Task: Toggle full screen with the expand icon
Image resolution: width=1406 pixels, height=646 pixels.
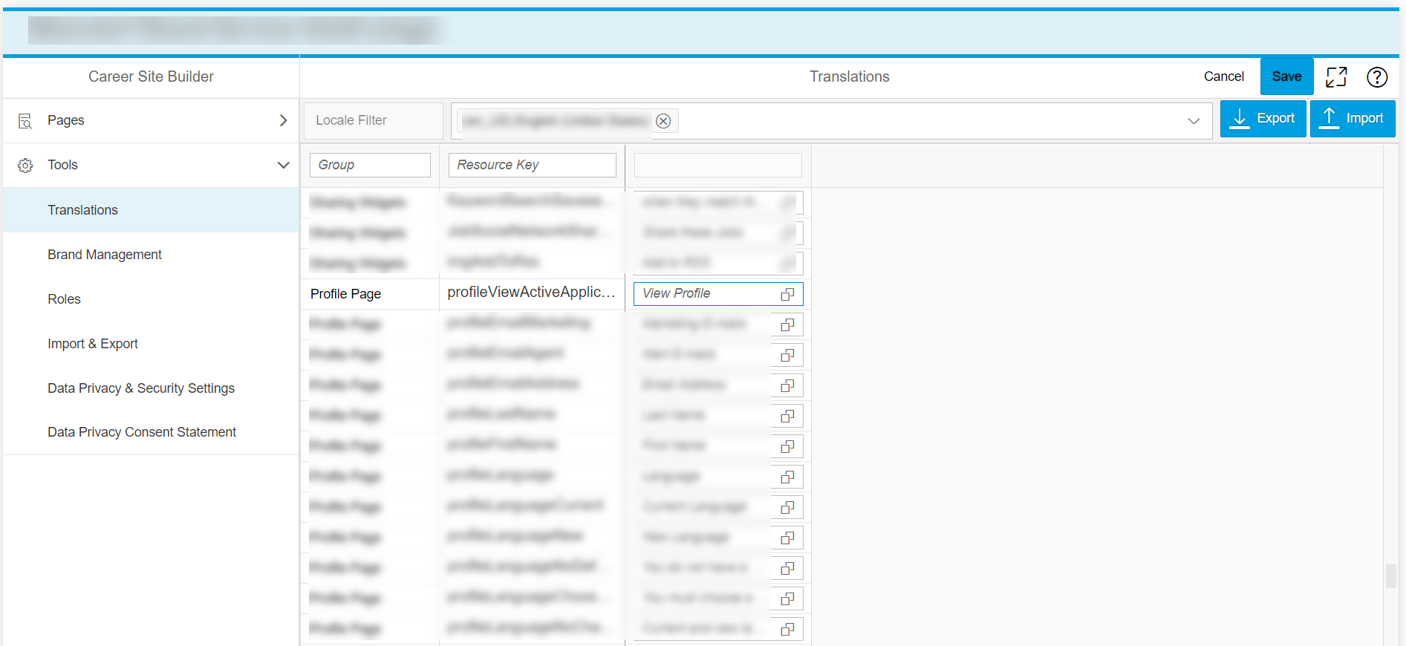Action: (1336, 77)
